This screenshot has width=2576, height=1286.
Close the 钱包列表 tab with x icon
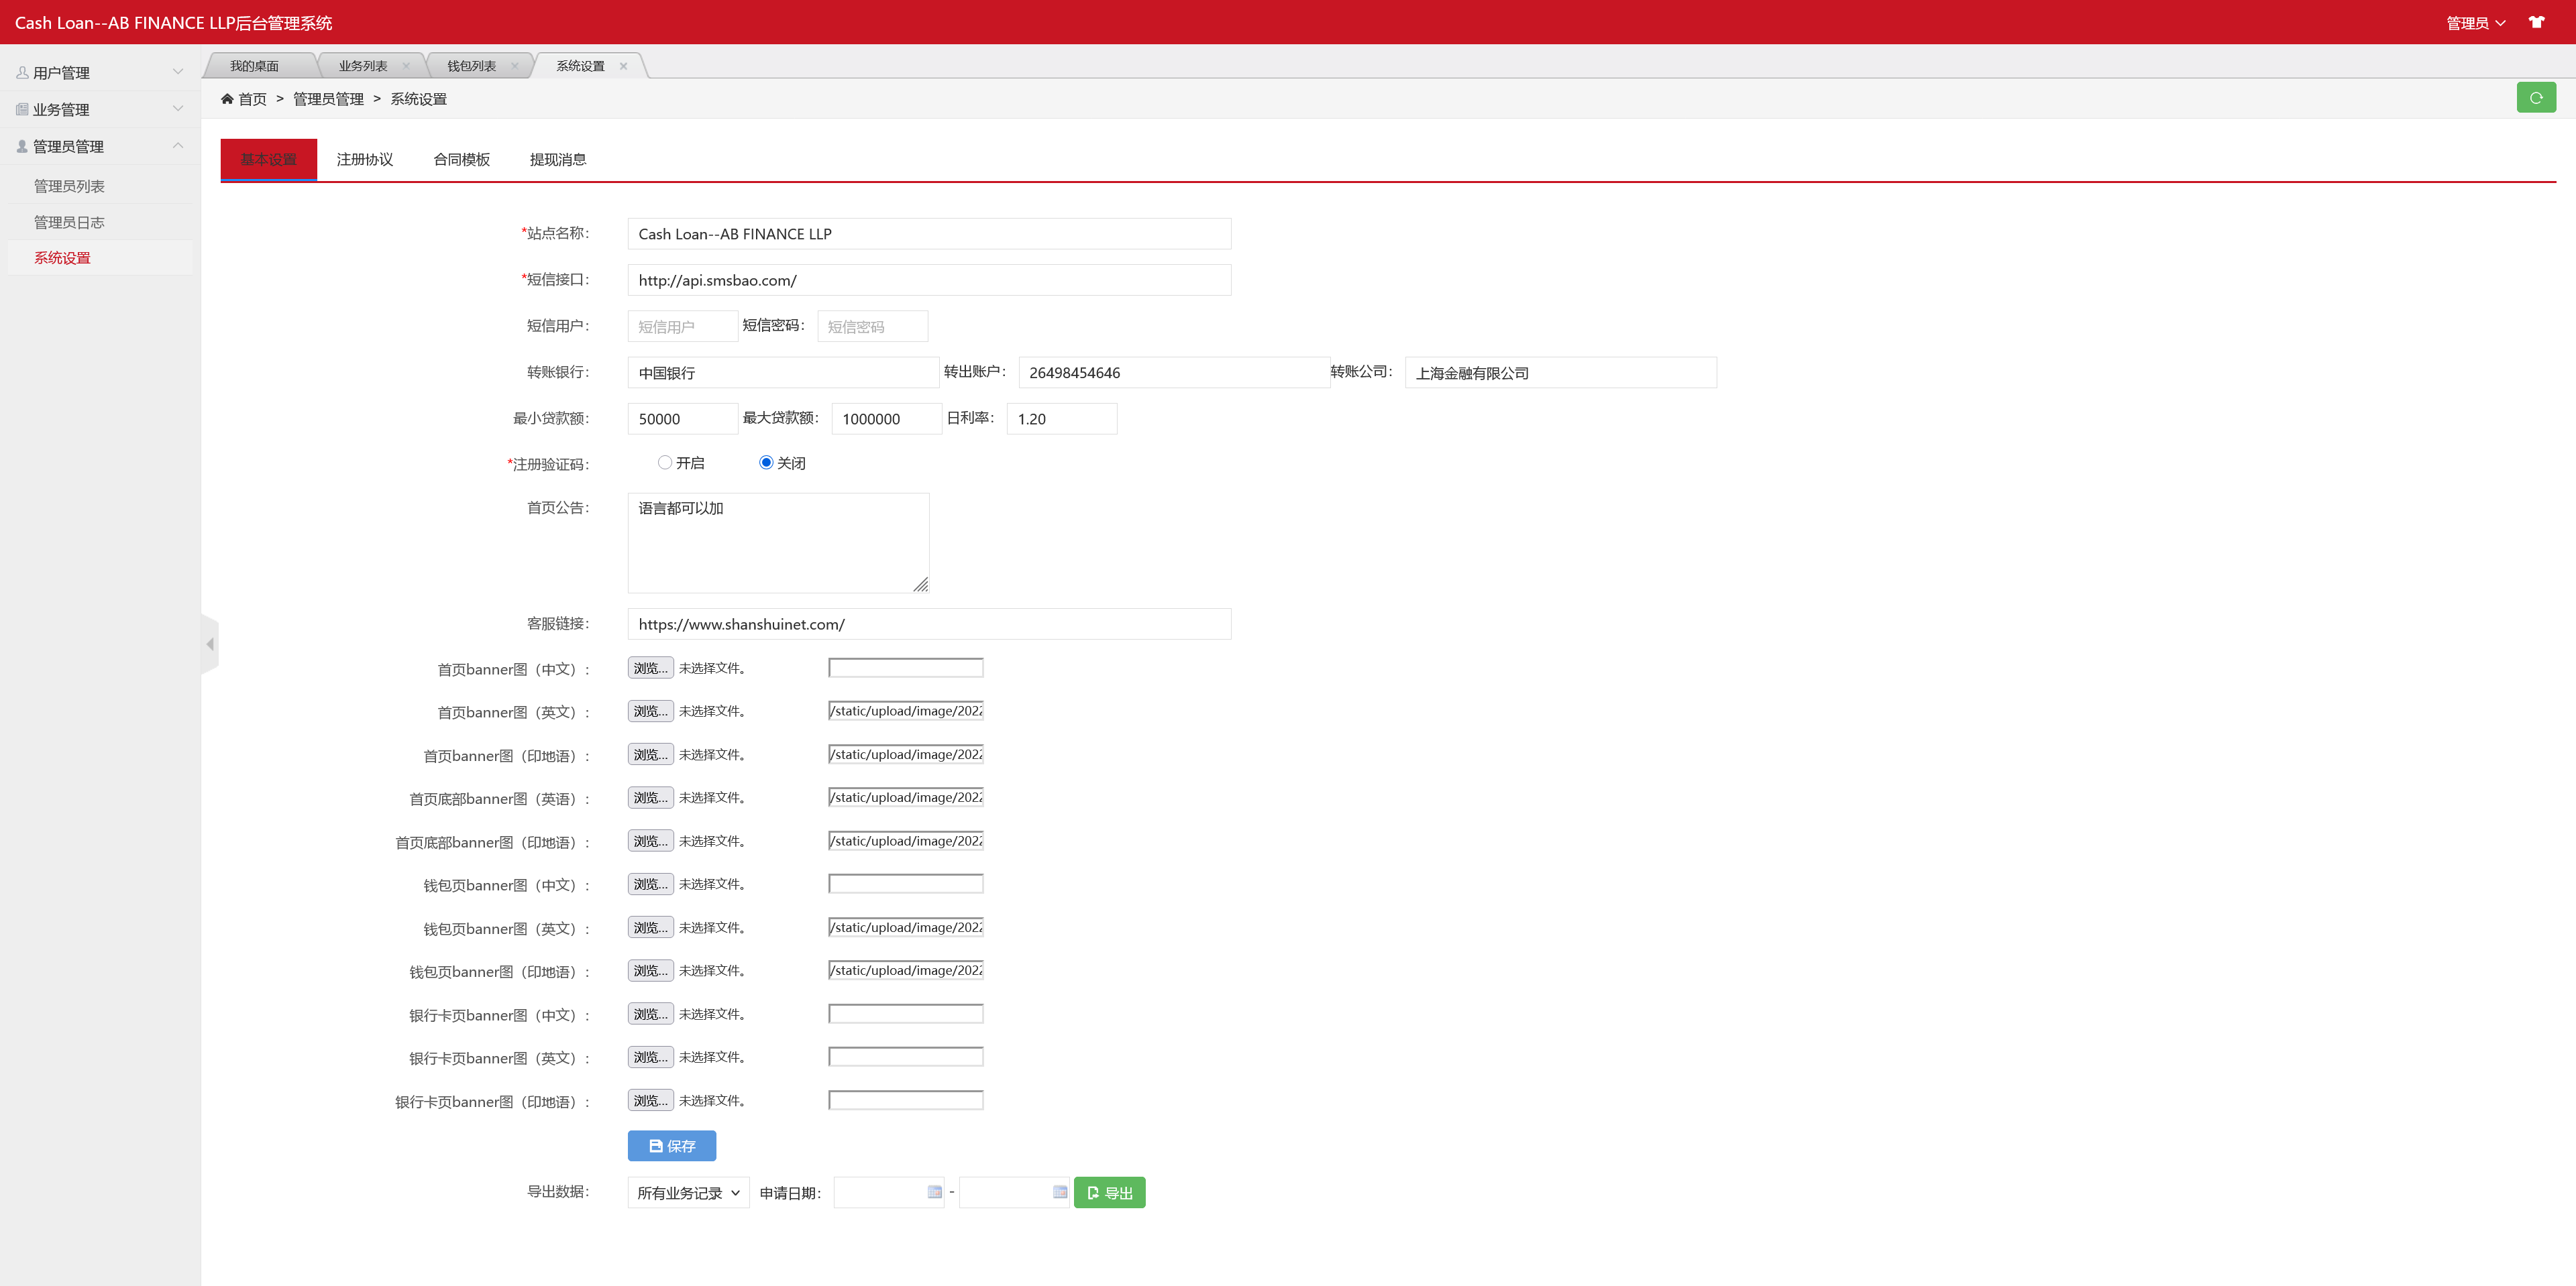[514, 66]
